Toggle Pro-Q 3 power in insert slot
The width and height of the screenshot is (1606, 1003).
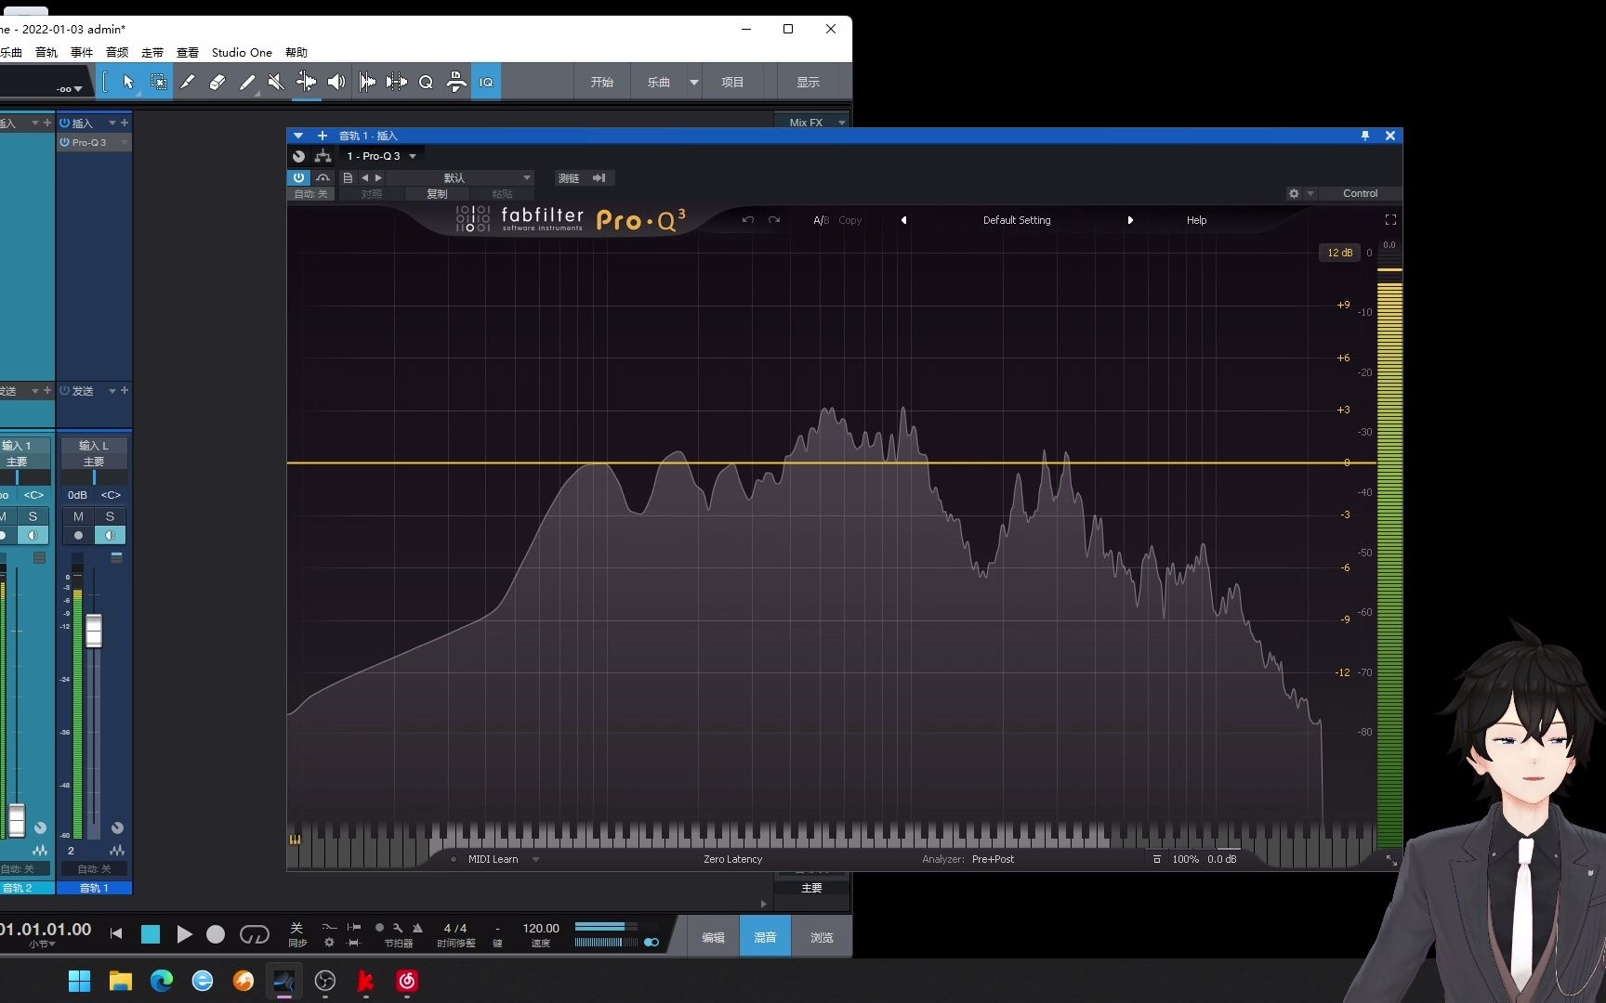(x=65, y=142)
